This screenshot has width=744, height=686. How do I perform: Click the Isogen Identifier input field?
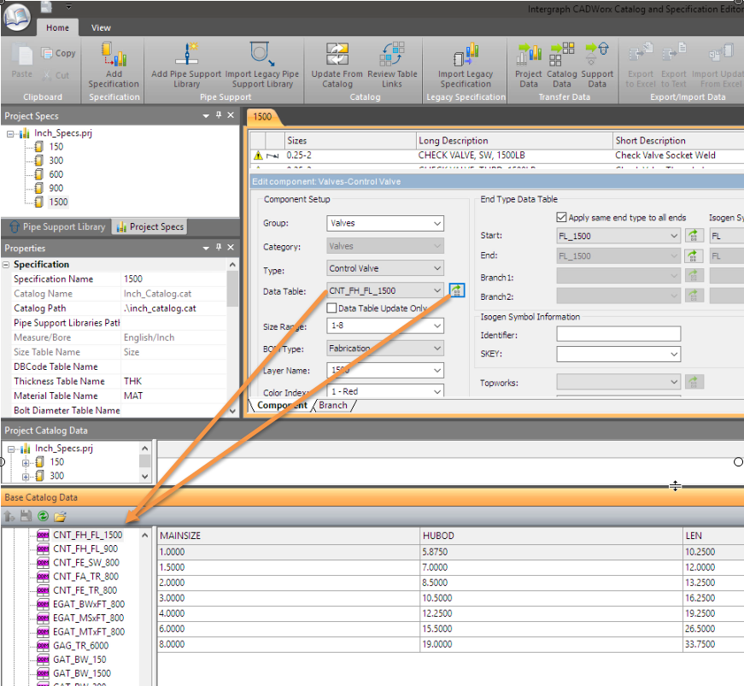click(618, 335)
